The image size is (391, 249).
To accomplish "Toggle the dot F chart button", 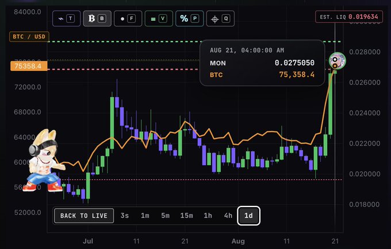I will click(128, 18).
